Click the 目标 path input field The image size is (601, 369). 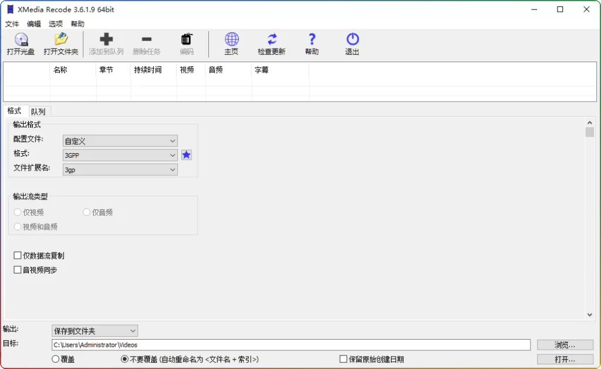(291, 345)
